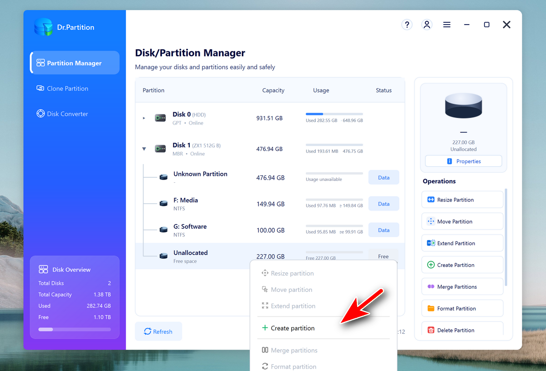Select the Disk 0 name text
This screenshot has width=546, height=371.
pyautogui.click(x=182, y=115)
